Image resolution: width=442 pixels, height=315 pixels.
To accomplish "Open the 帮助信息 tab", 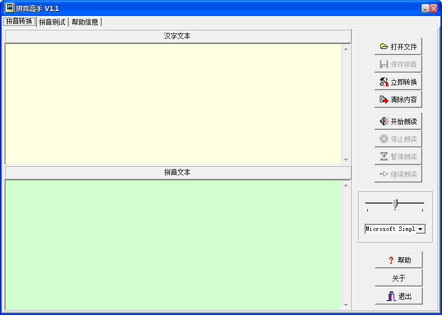I will 85,22.
